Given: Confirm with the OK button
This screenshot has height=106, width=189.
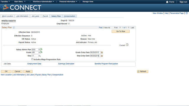Looking at the screenshot, I should pos(6,71).
